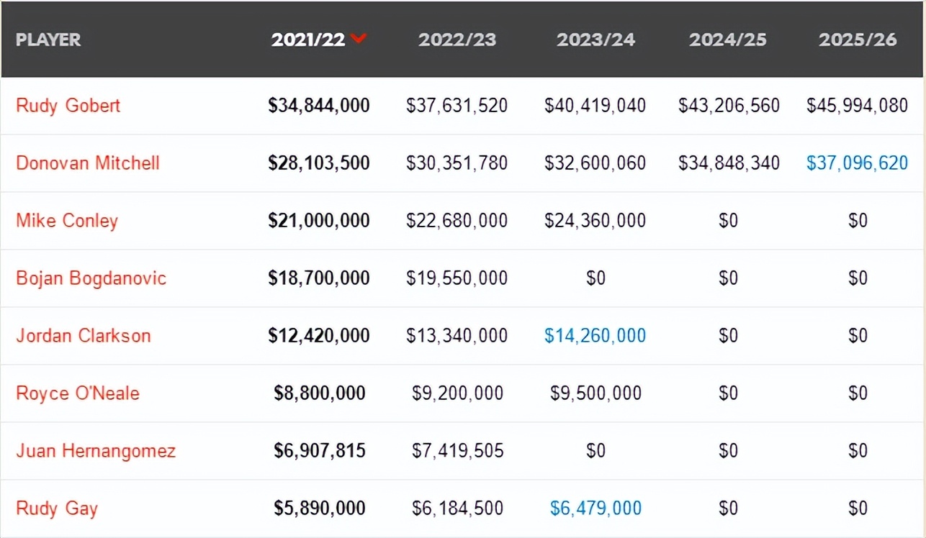Screen dimensions: 926x538
Task: Open Rudy Gobert player link
Action: [x=68, y=106]
